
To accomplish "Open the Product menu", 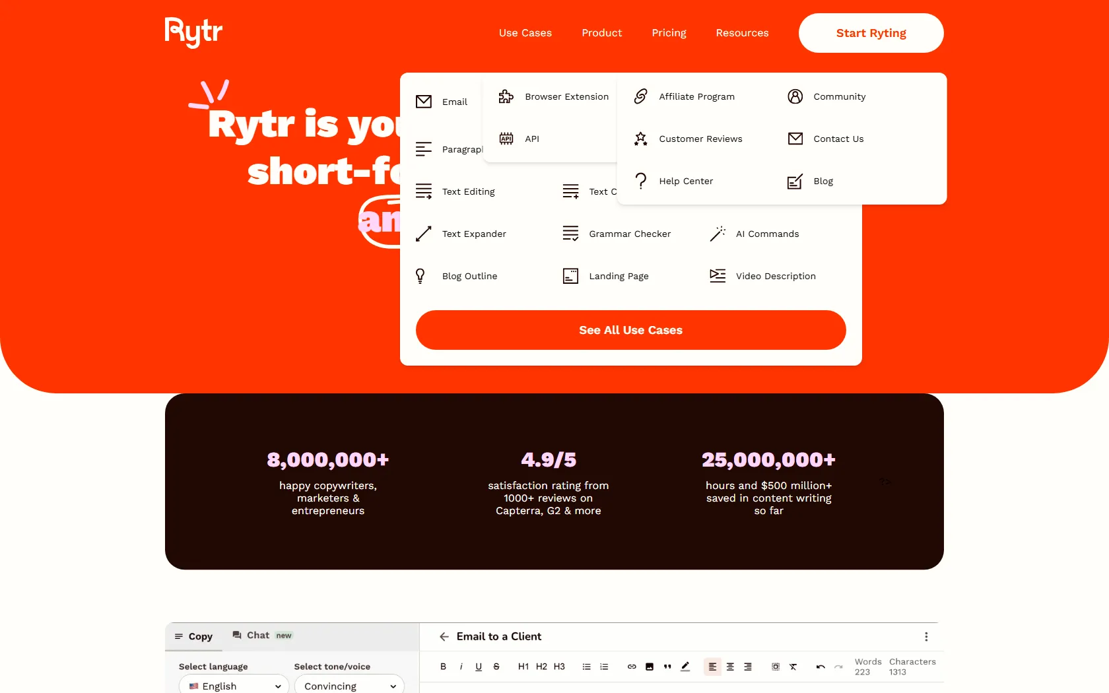I will click(601, 33).
